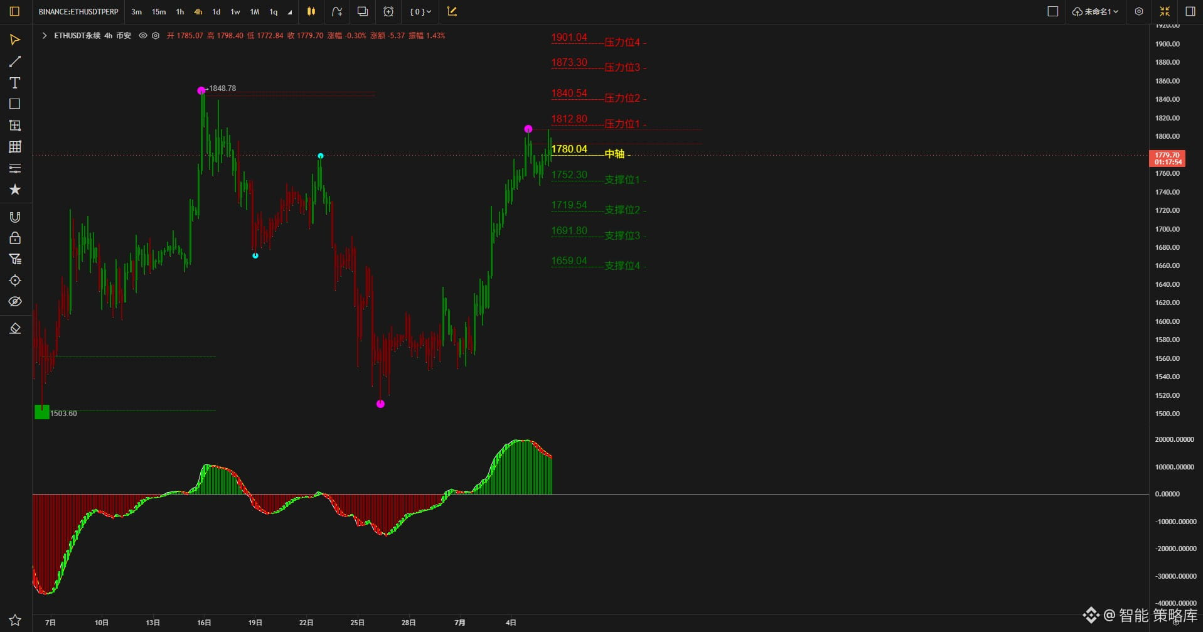Screen dimensions: 1203x632
Task: Click the 1503.60 low price marker
Action: tap(63, 414)
